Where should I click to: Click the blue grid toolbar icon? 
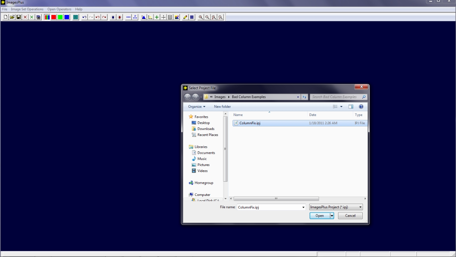192,17
